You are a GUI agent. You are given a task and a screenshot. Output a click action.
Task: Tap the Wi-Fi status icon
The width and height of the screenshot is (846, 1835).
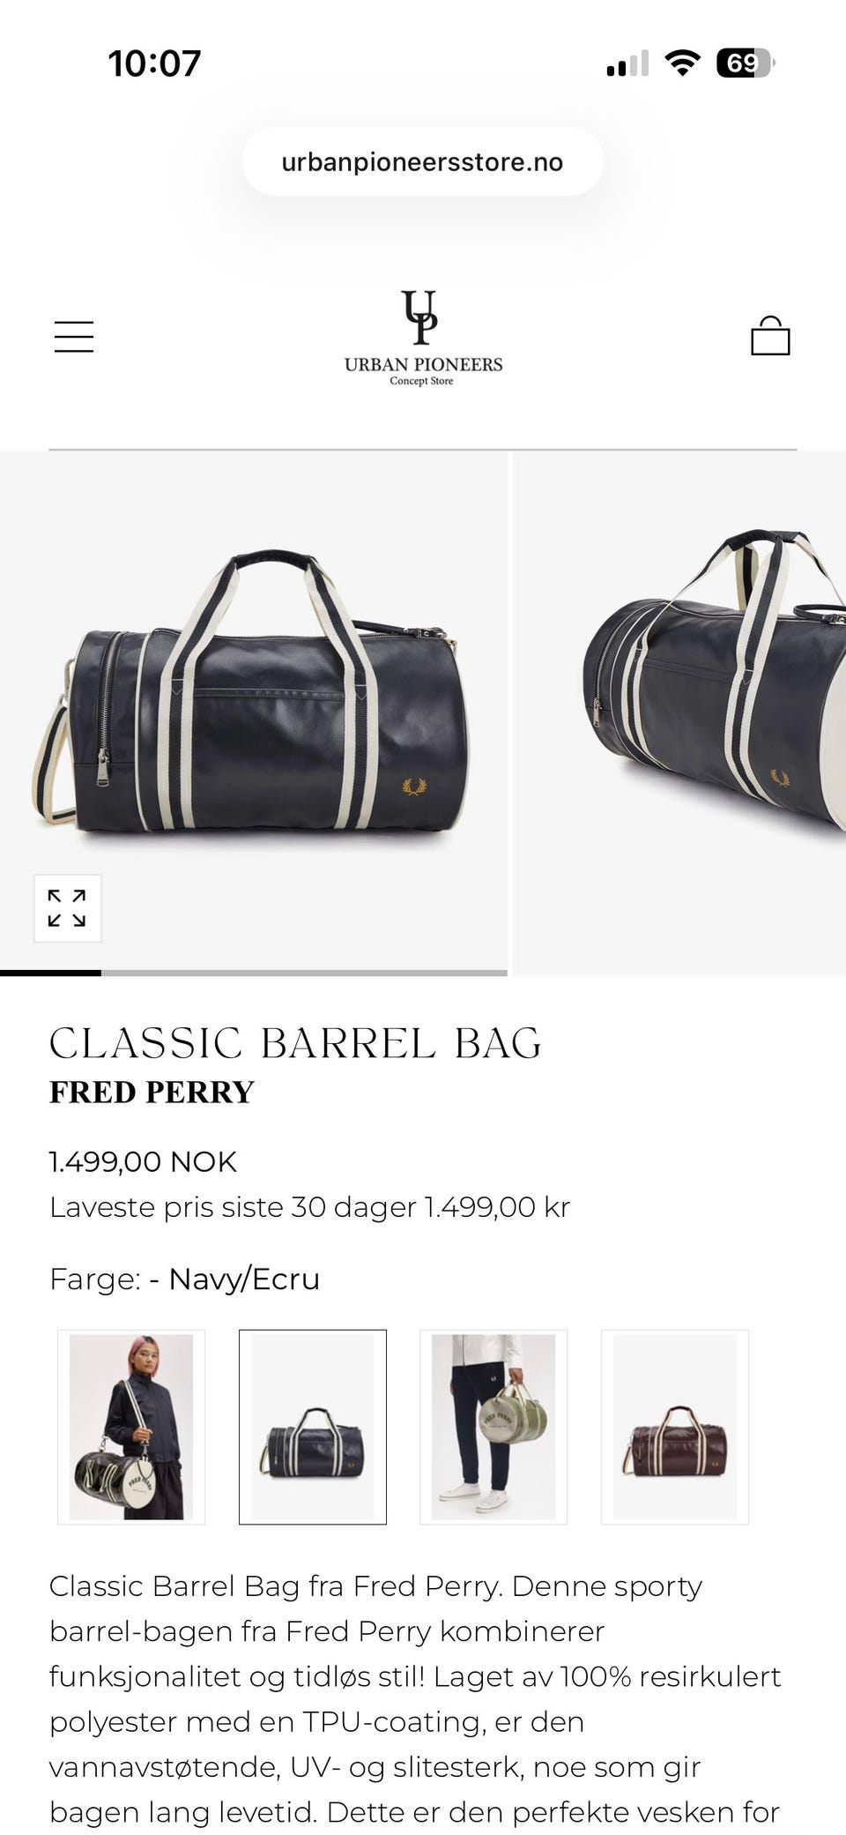pos(682,63)
